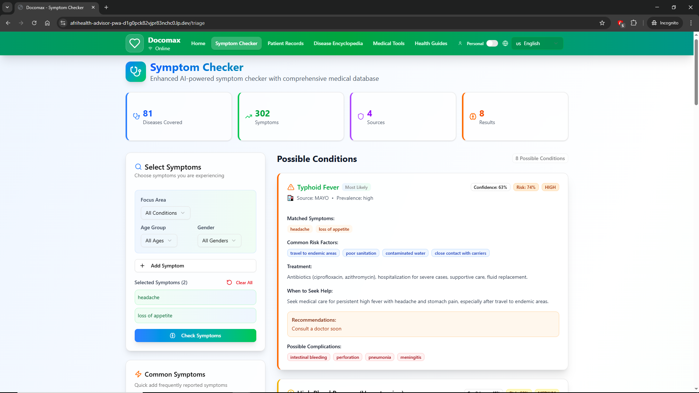Click the Add Symptom field
This screenshot has height=393, width=699.
(195, 266)
